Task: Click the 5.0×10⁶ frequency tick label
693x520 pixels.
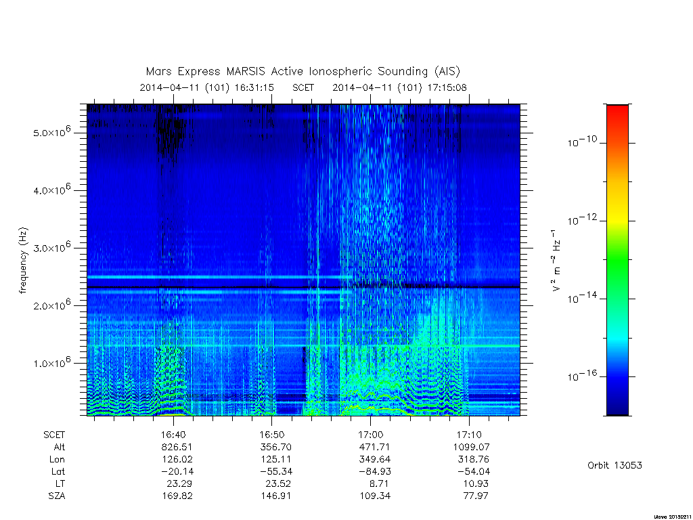Action: (51, 131)
